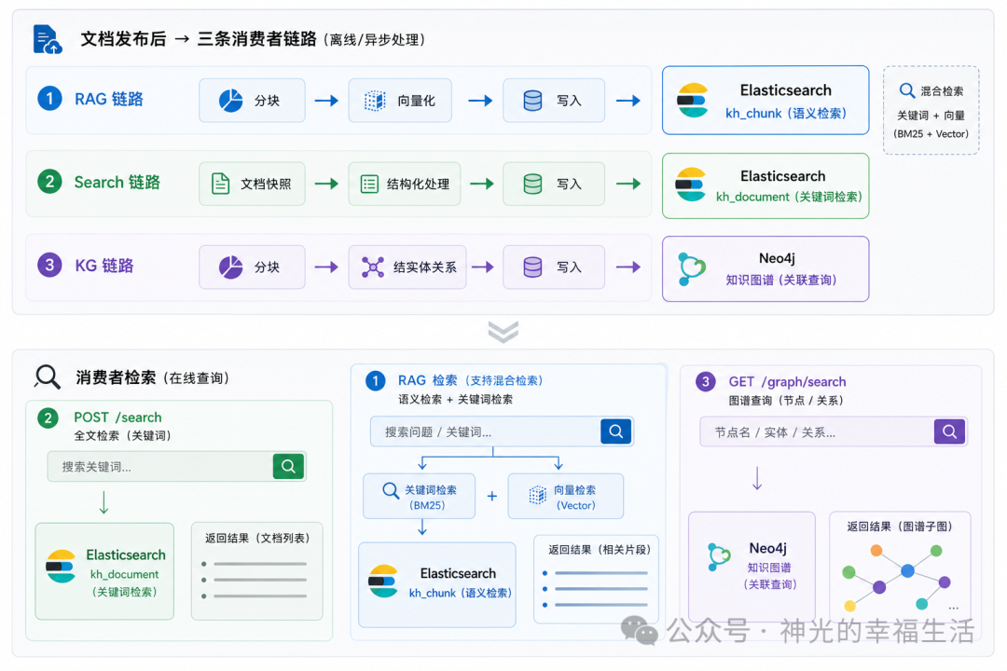Click the 向量化 cube icon in the RAG row
The height and width of the screenshot is (671, 1007).
375,101
